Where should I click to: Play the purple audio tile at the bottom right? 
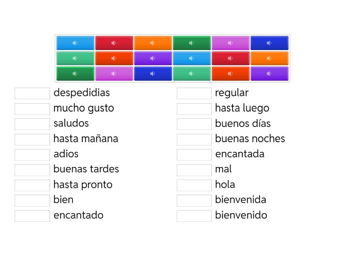click(x=269, y=73)
